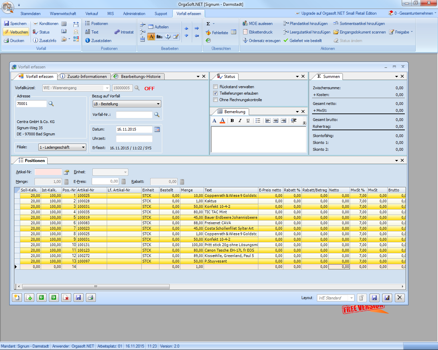Expand the Filiale Ladengeschäft dropdown
This screenshot has height=350, width=438.
tap(83, 147)
